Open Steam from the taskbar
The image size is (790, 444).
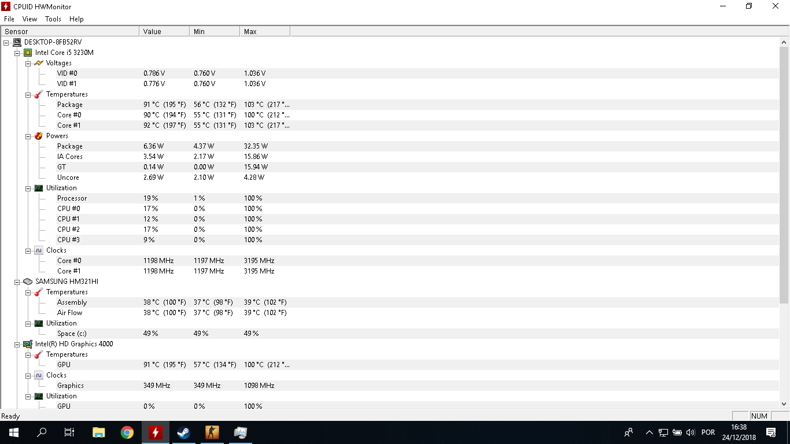pos(184,432)
